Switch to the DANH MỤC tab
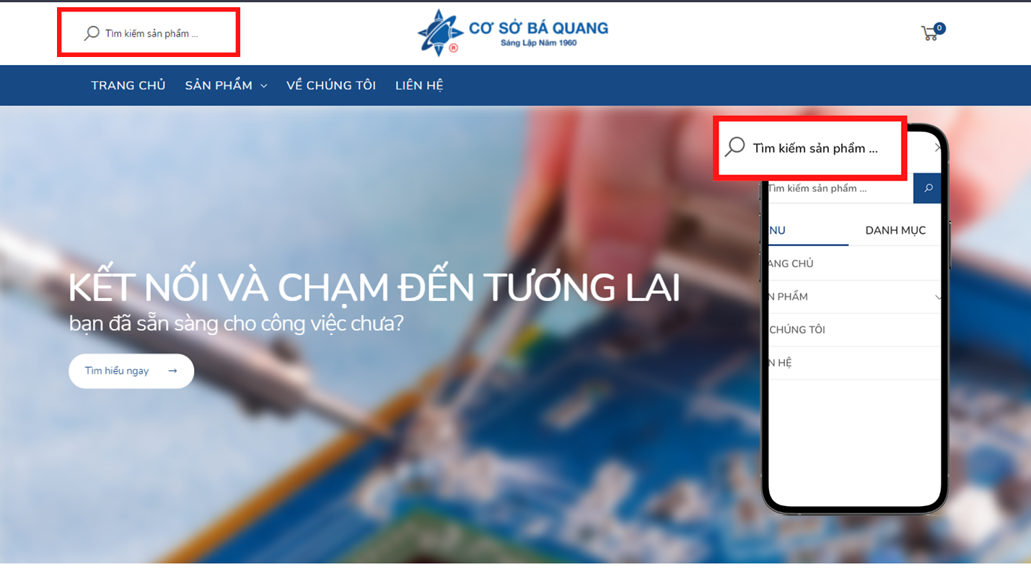Image resolution: width=1031 pixels, height=571 pixels. point(895,230)
